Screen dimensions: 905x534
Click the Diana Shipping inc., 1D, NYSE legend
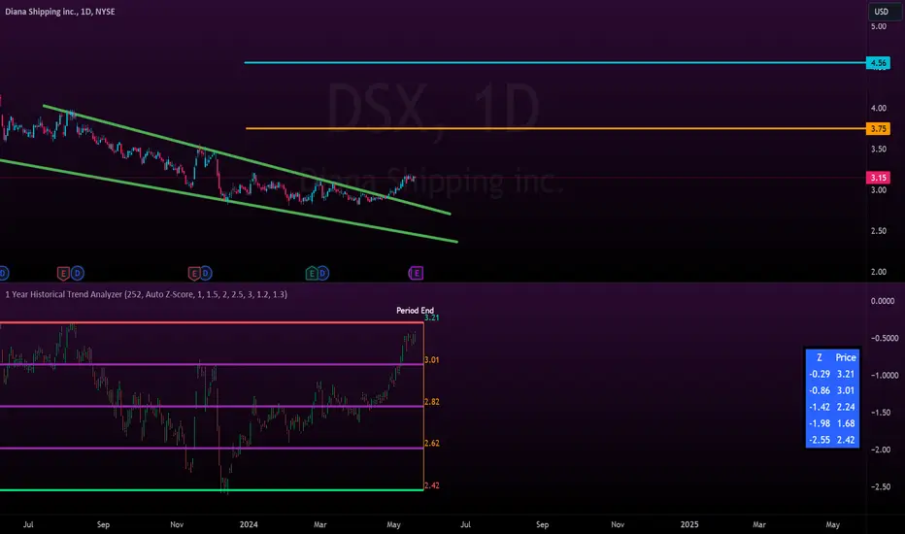pos(60,12)
